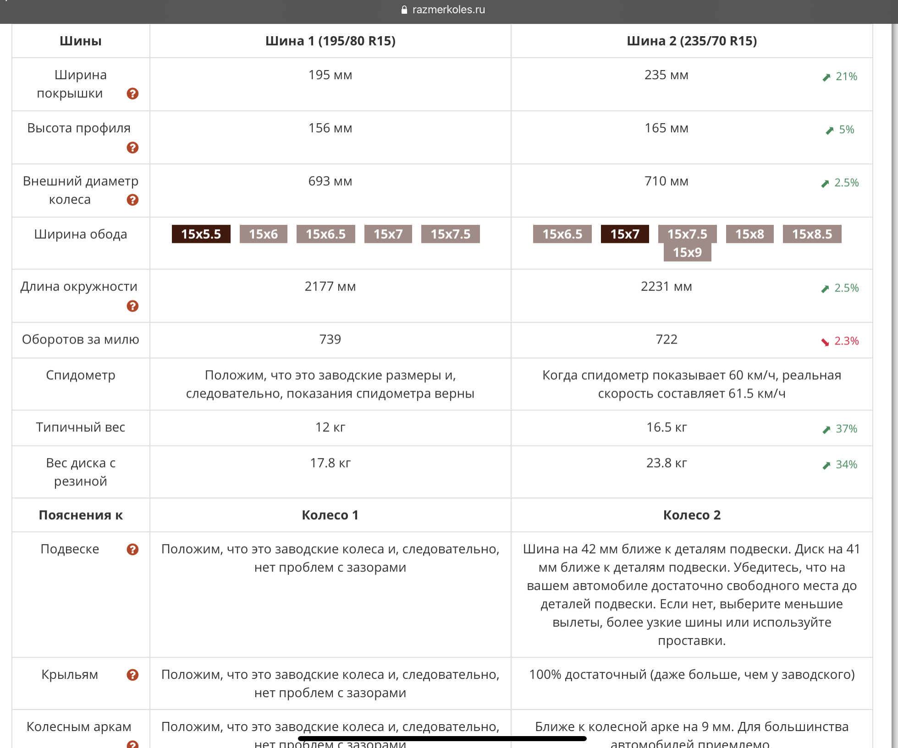This screenshot has width=898, height=748.
Task: Select rim width 15x7 for tire 2
Action: [624, 234]
